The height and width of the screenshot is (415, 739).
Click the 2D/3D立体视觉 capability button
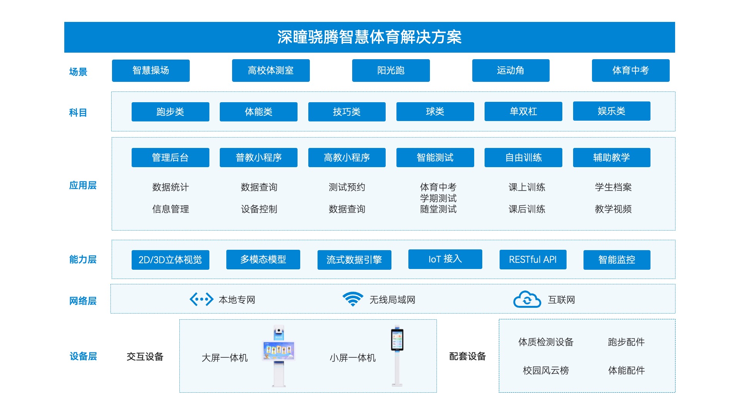[170, 260]
